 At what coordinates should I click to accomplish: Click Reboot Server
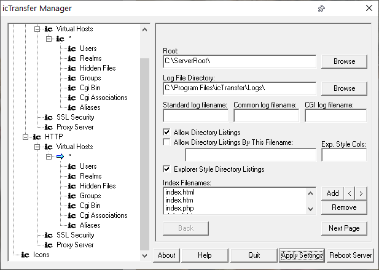click(x=351, y=255)
